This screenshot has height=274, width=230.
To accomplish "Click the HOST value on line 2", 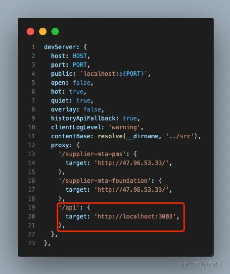I will tap(80, 56).
